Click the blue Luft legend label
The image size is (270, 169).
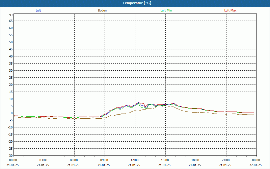[x=38, y=10]
